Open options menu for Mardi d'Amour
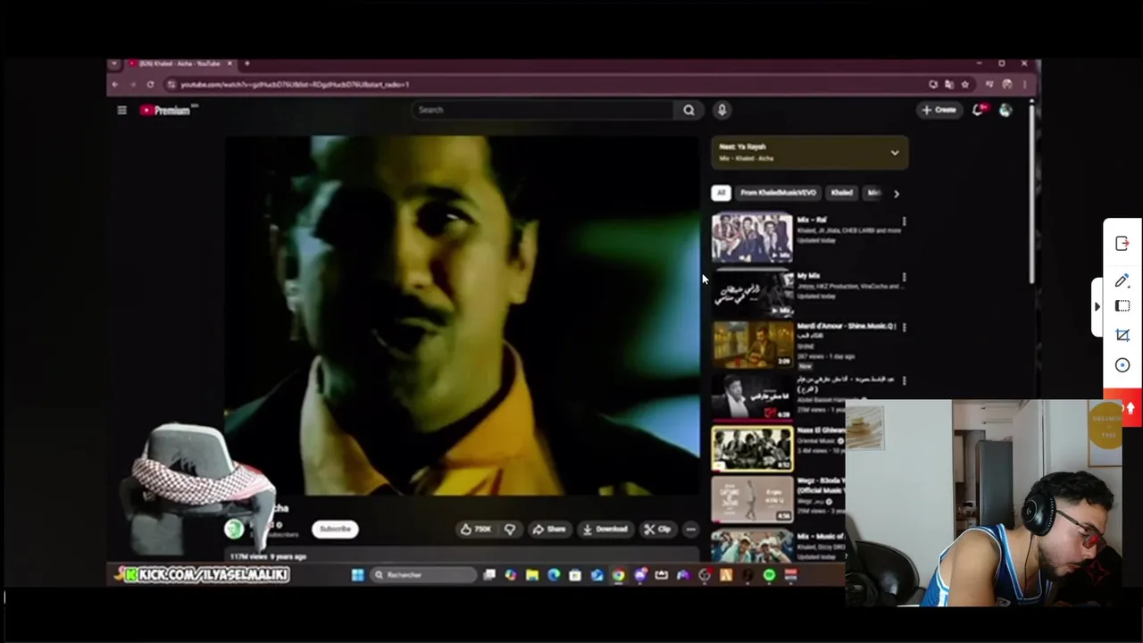This screenshot has width=1143, height=643. click(x=904, y=328)
